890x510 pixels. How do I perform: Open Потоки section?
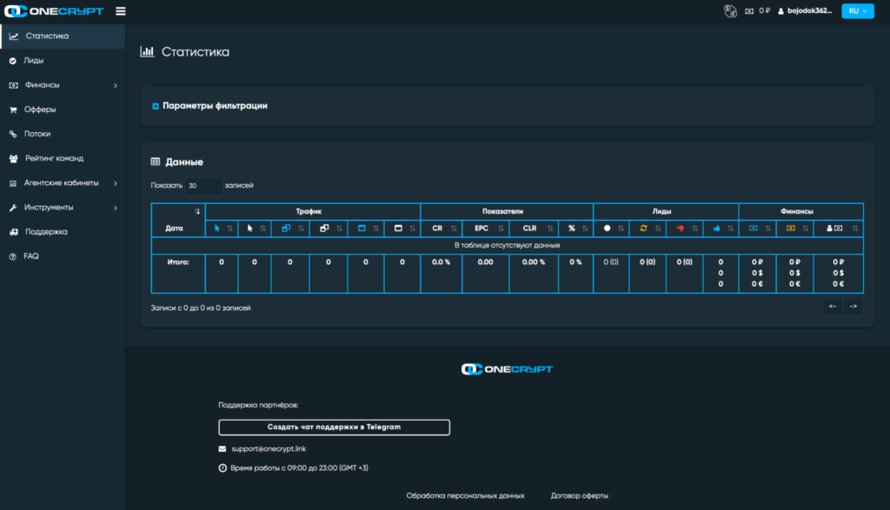click(x=63, y=133)
